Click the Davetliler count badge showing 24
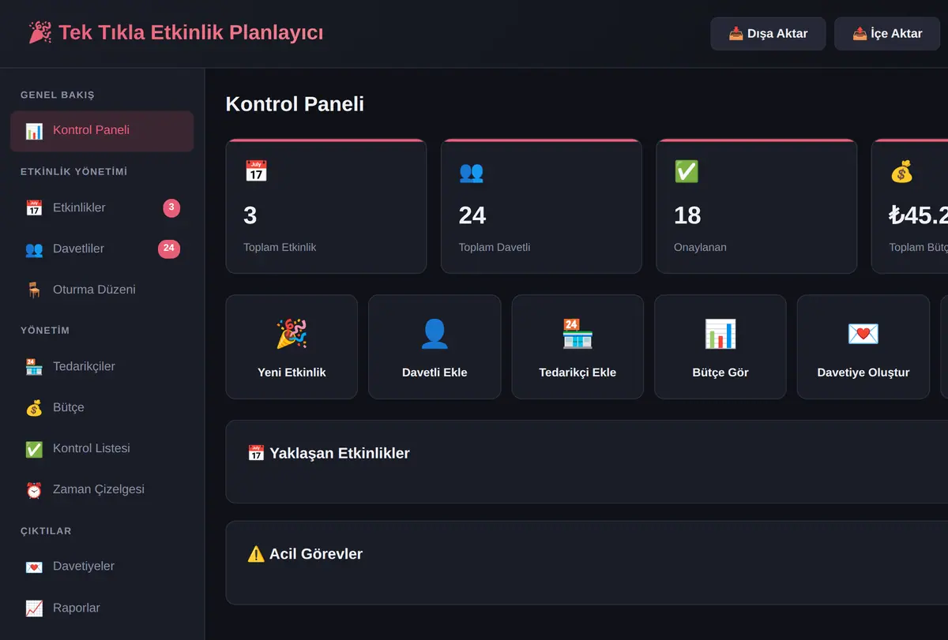This screenshot has width=948, height=640. pyautogui.click(x=169, y=249)
